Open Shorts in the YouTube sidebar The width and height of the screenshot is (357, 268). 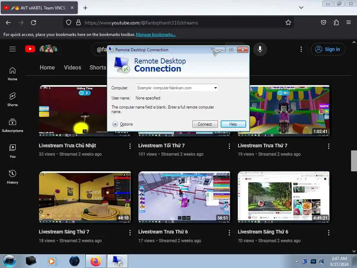coord(13,99)
